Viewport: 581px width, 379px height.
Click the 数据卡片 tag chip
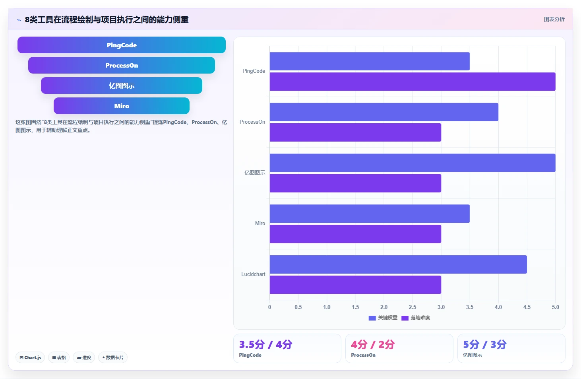(113, 358)
